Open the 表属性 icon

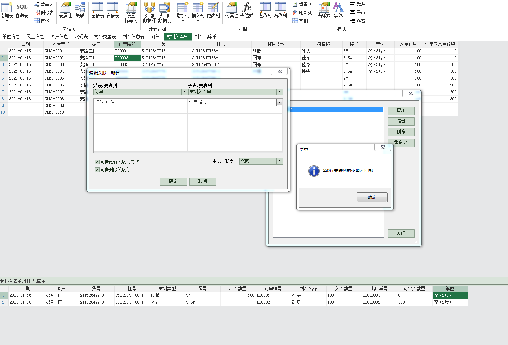(x=65, y=10)
